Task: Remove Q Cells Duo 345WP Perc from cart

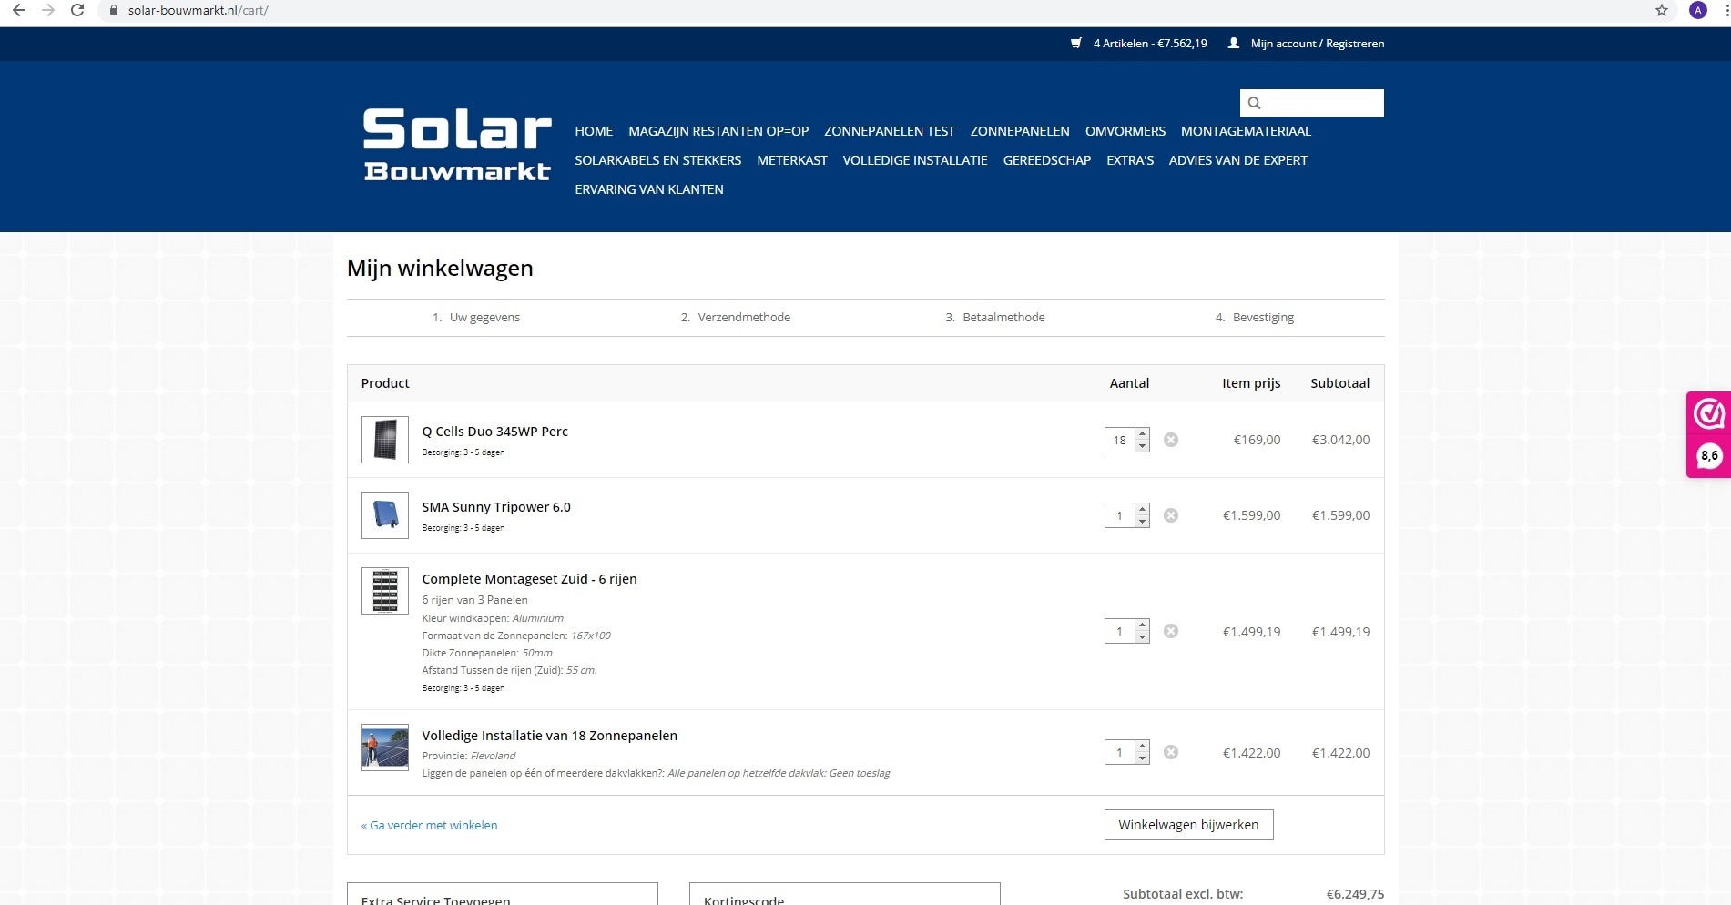Action: (1171, 440)
